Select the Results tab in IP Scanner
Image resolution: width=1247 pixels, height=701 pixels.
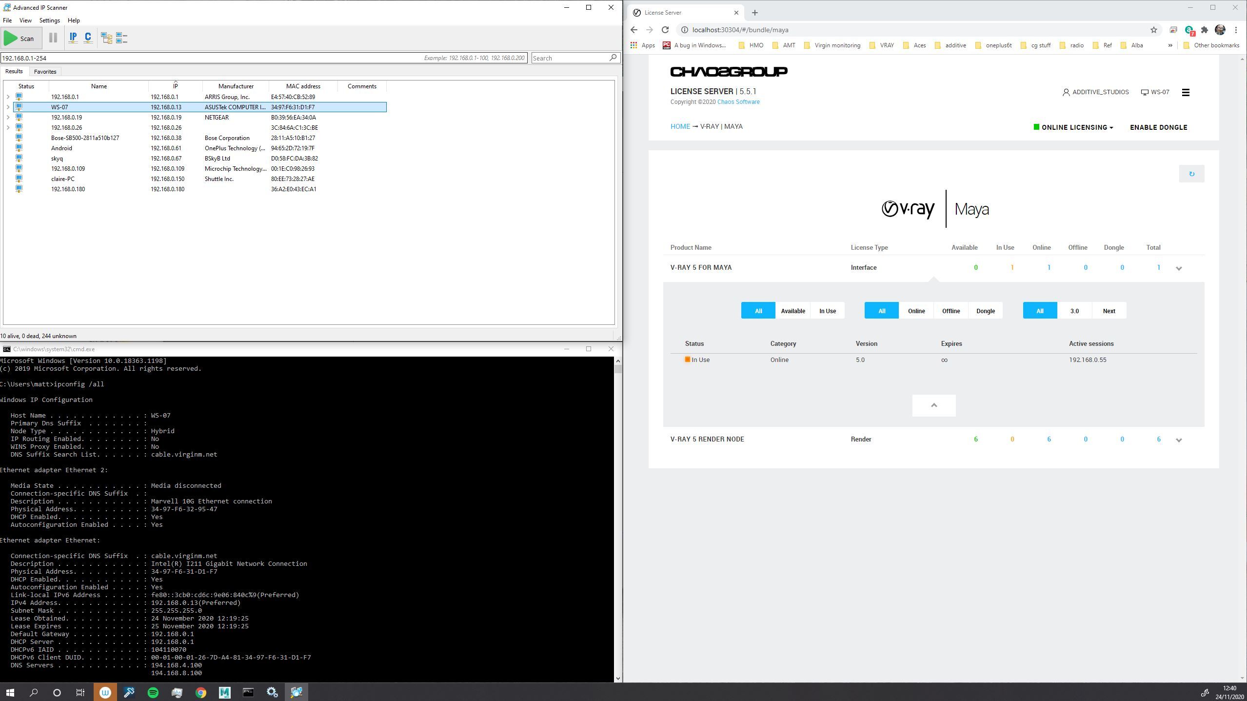[x=14, y=71]
